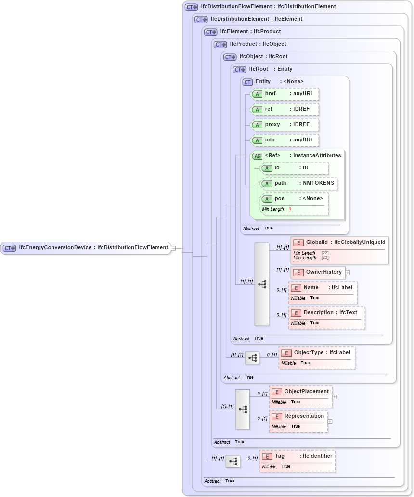The height and width of the screenshot is (497, 414).
Task: Click the sequence compositor icon above GlobalId
Action: (262, 284)
